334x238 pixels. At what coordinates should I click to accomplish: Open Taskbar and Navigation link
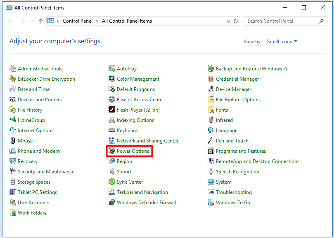click(x=142, y=192)
